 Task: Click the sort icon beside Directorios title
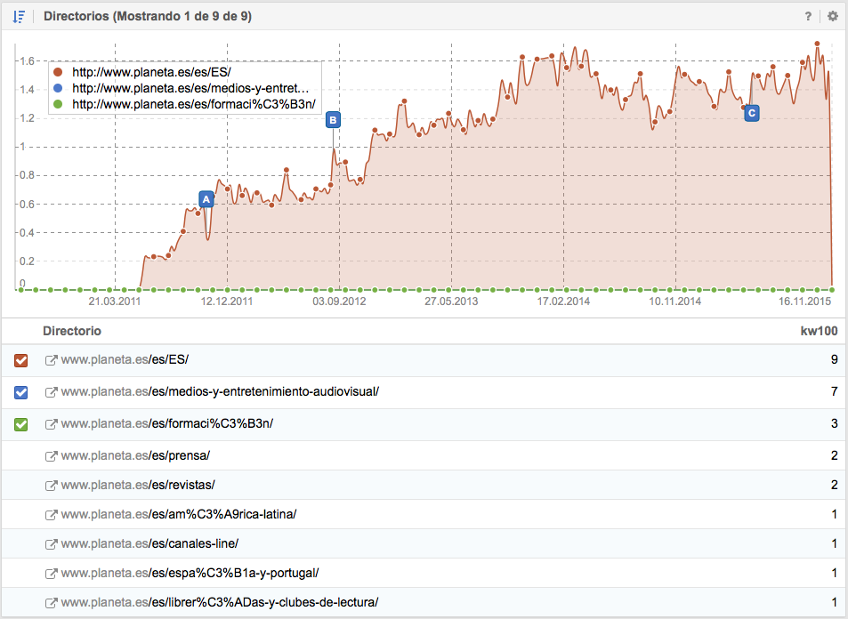(x=18, y=16)
